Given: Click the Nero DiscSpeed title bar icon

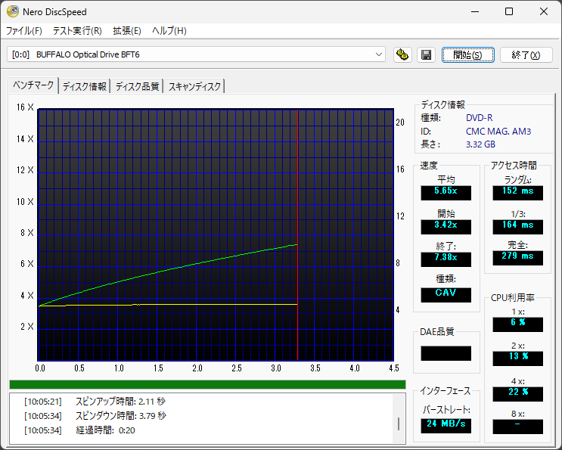Looking at the screenshot, I should click(x=13, y=11).
